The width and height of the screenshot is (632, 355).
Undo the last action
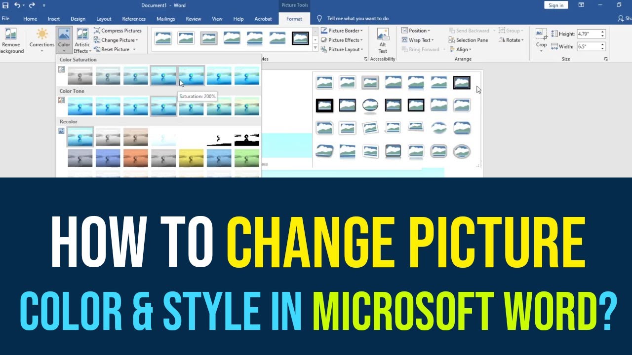coord(17,5)
